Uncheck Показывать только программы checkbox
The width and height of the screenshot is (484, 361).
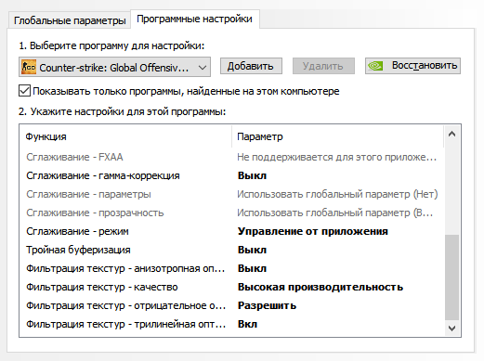(24, 91)
